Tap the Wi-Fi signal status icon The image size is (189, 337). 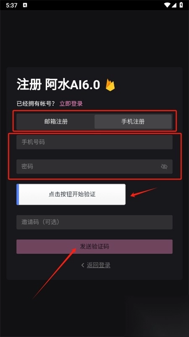pyautogui.click(x=167, y=5)
